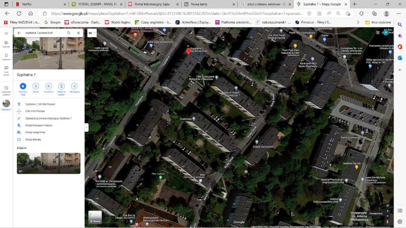
Task: Toggle map layers with Warstwy thumbnail
Action: [x=95, y=217]
